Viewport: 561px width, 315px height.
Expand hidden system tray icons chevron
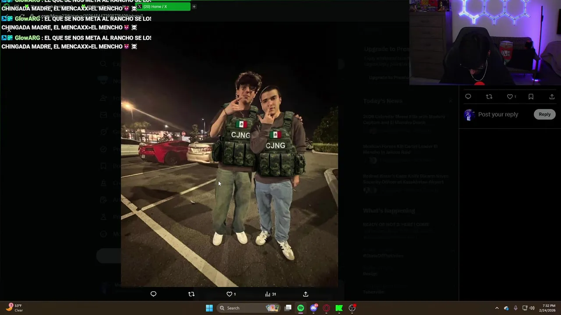click(x=497, y=308)
